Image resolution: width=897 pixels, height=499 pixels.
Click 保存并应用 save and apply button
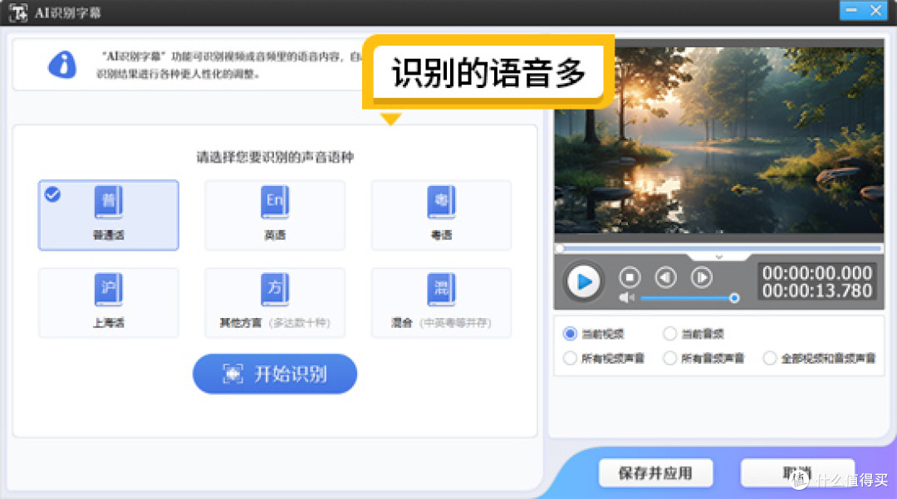655,473
